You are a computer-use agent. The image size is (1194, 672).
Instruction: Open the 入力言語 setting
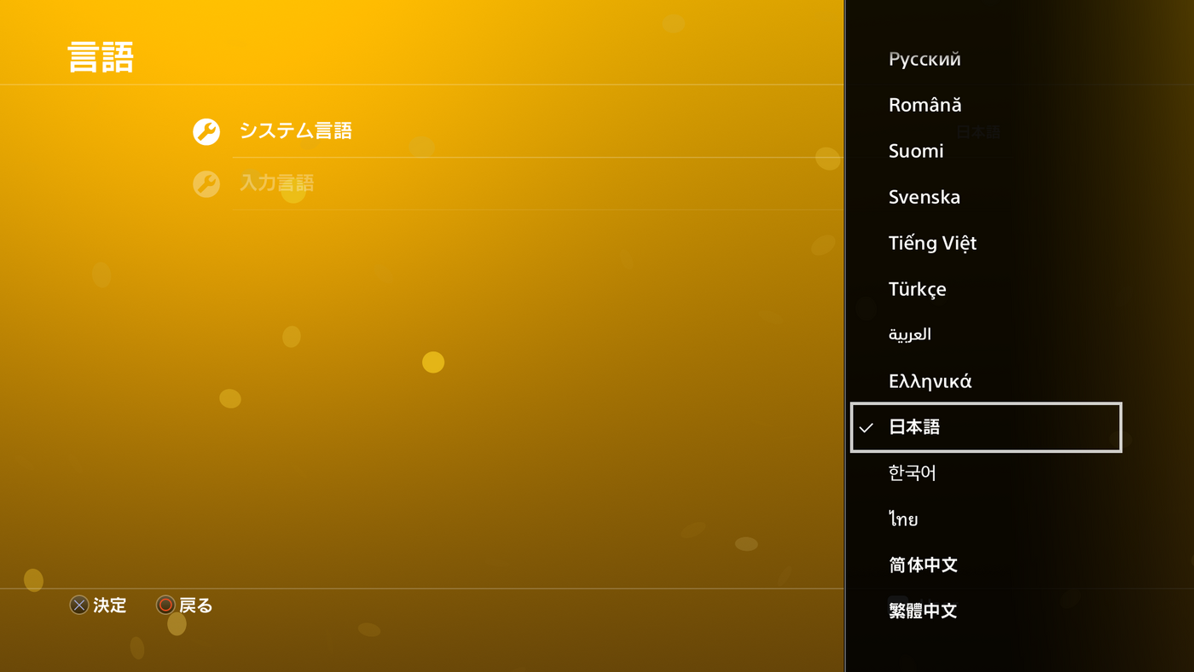click(276, 183)
